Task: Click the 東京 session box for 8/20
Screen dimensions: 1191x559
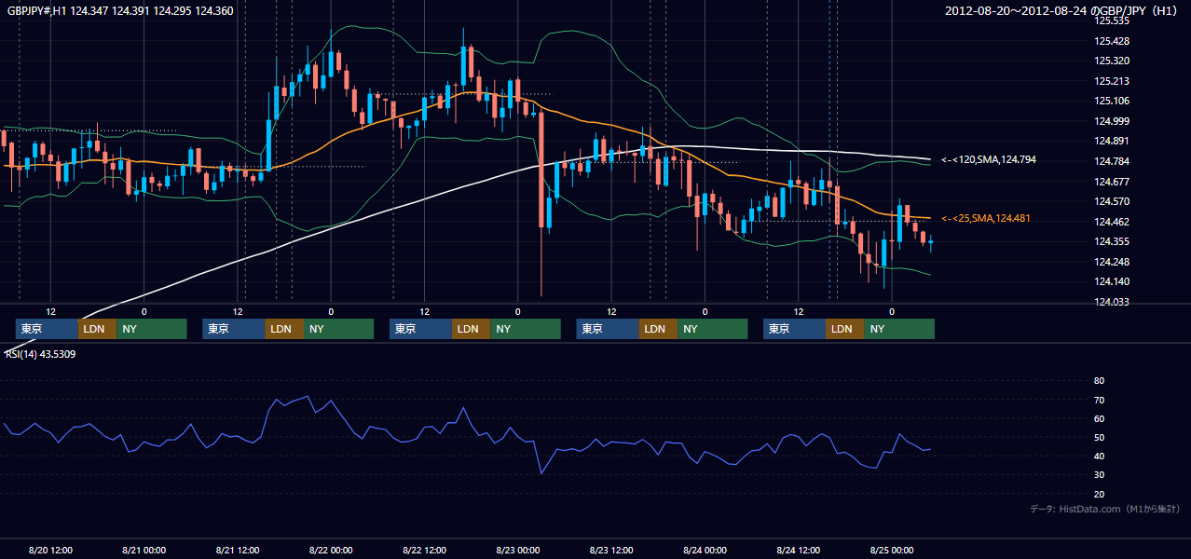Action: [x=47, y=329]
